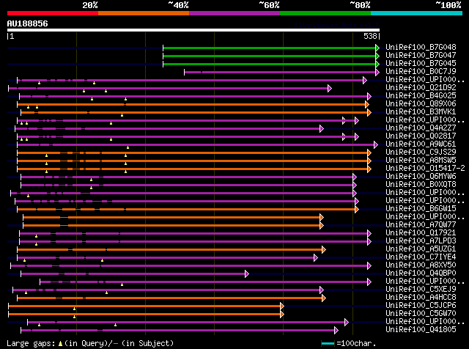The image size is (469, 349).
Task: Select the UniRef100_A7QW77 label
Action: click(x=421, y=225)
